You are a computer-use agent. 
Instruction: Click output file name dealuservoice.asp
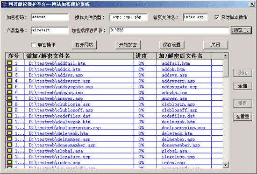pos(184,127)
